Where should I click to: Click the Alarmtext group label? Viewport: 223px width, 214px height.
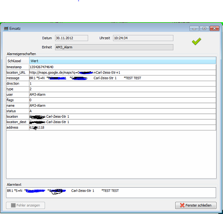[x=14, y=184]
